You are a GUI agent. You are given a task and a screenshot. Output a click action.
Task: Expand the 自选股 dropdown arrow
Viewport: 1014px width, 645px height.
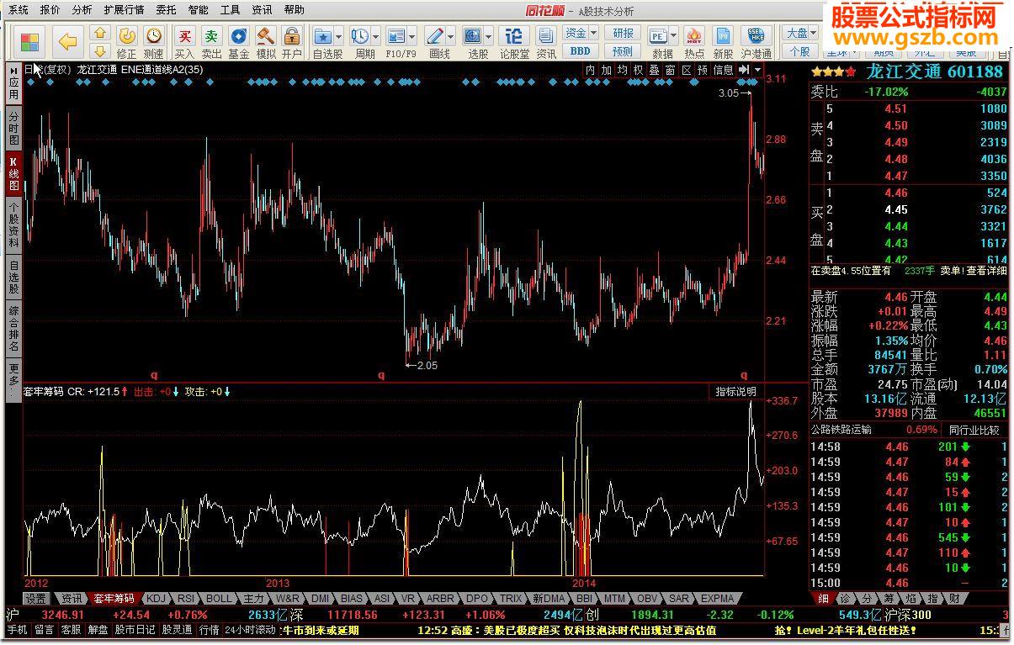[338, 37]
